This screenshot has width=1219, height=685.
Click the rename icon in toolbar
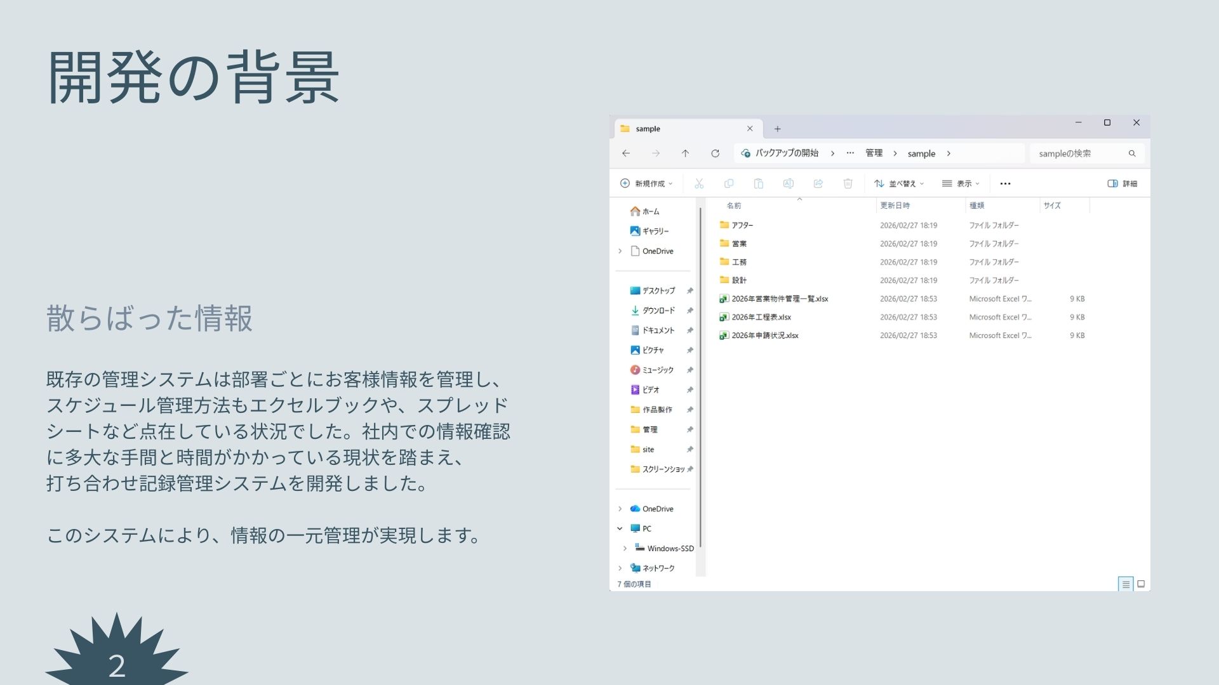pyautogui.click(x=788, y=184)
